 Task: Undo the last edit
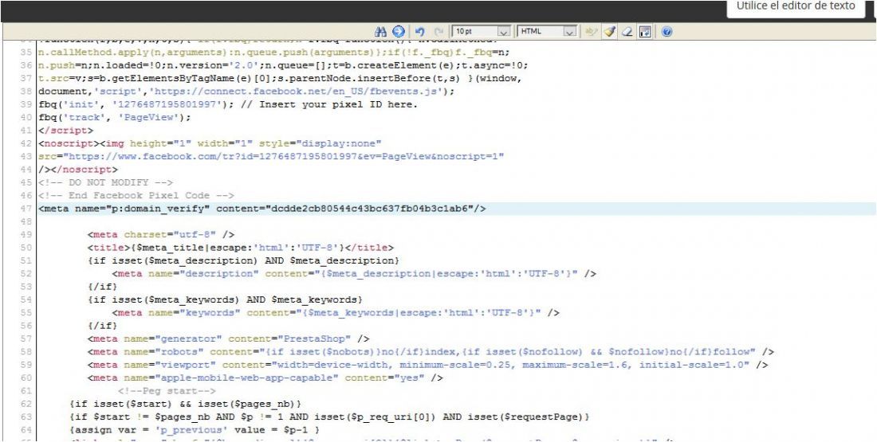pos(421,32)
